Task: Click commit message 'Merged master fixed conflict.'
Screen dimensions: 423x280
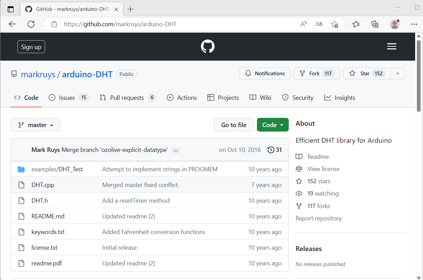Action: tap(140, 185)
